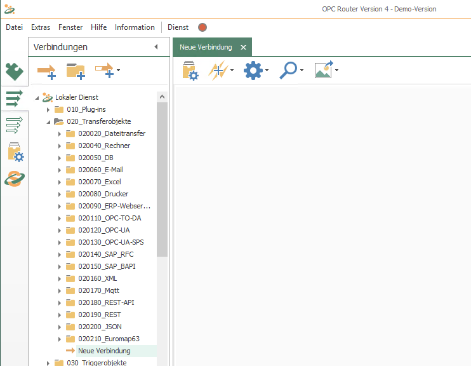Click the tree vertical scrollbar thumb
Image resolution: width=471 pixels, height=366 pixels.
click(163, 179)
